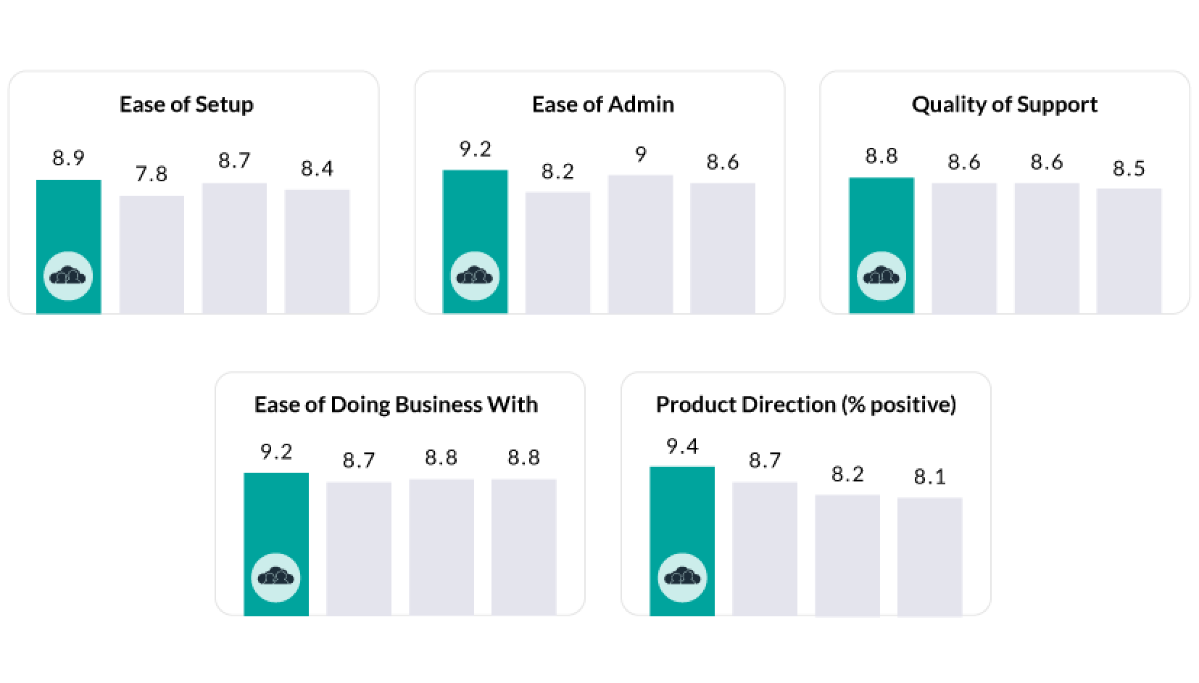Select the 8.2 bar in Ease of Admin

pos(557,252)
